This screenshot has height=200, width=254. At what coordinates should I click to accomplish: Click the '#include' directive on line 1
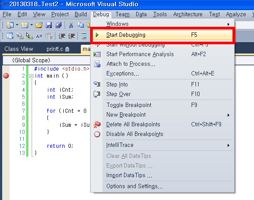click(x=47, y=69)
